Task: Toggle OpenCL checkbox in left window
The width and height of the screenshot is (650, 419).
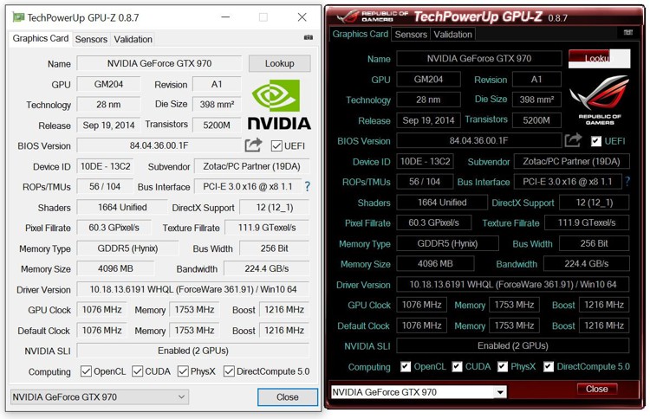Action: click(86, 371)
